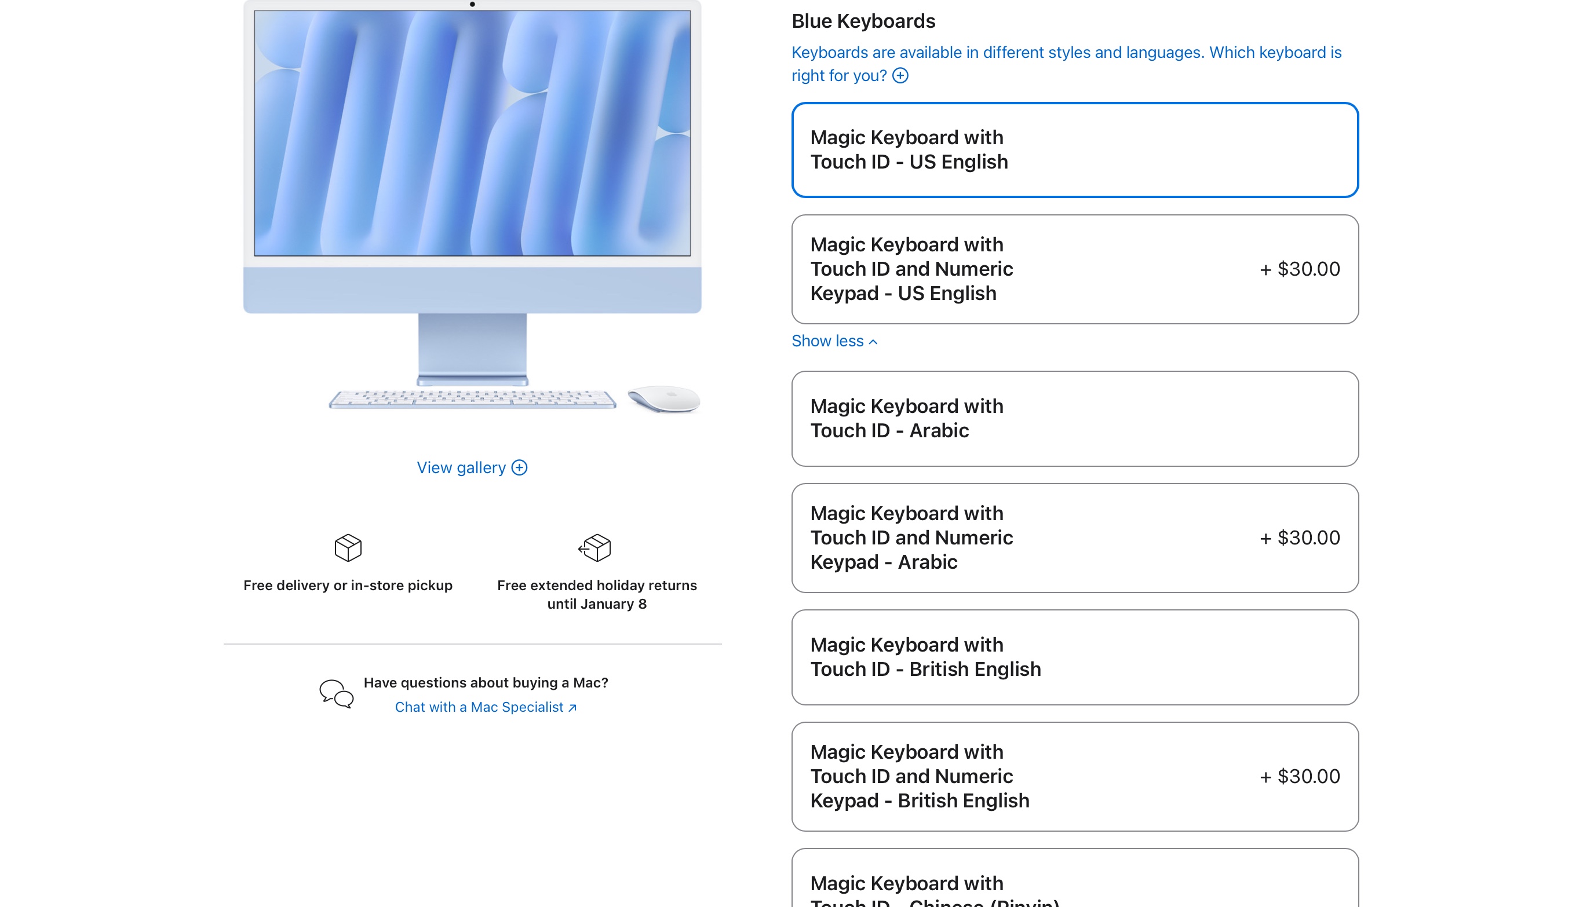Viewport: 1583px width, 907px height.
Task: Open the View gallery link
Action: tap(461, 468)
